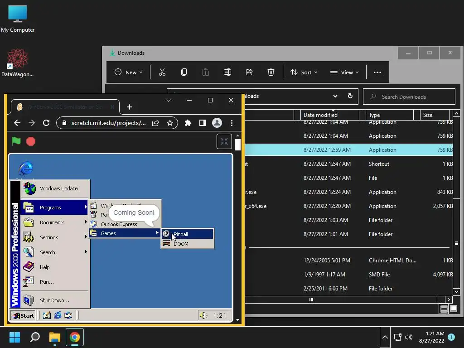Launch DOOM from the Games menu
The image size is (464, 348).
pos(187,243)
